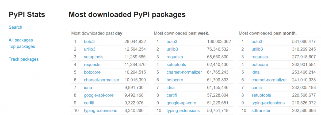Click the Track packages link
This screenshot has height=115, width=321.
[24, 59]
